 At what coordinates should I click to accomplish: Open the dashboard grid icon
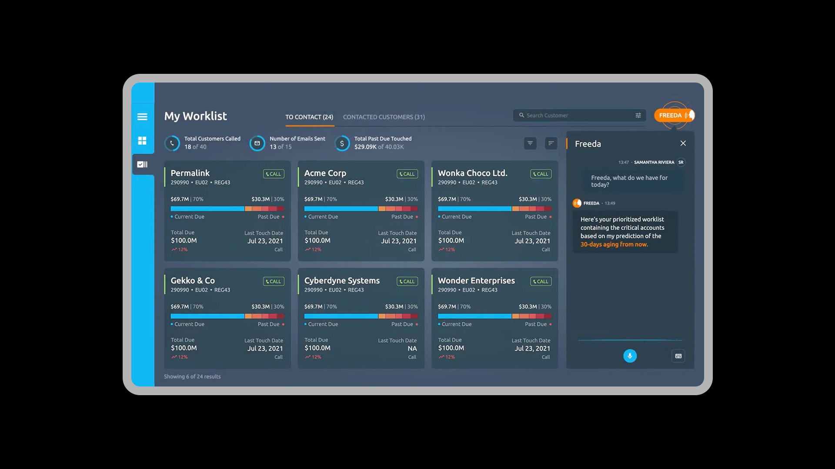tap(142, 141)
